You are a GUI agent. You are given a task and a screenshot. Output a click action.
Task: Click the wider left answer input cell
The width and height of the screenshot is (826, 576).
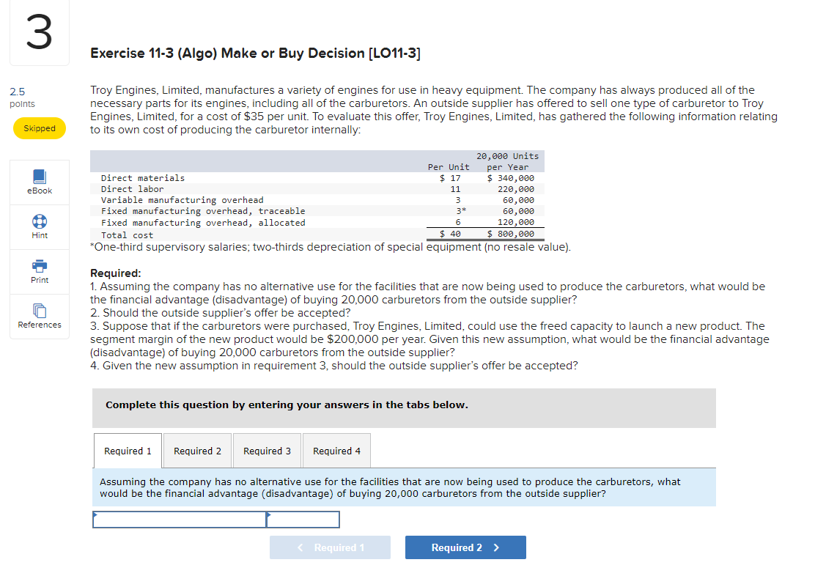pyautogui.click(x=180, y=520)
